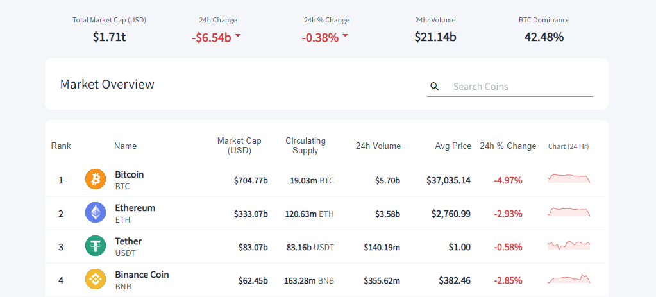Click the Chart (24 Hr) column header
Viewport: 656px width, 297px height.
tap(569, 146)
